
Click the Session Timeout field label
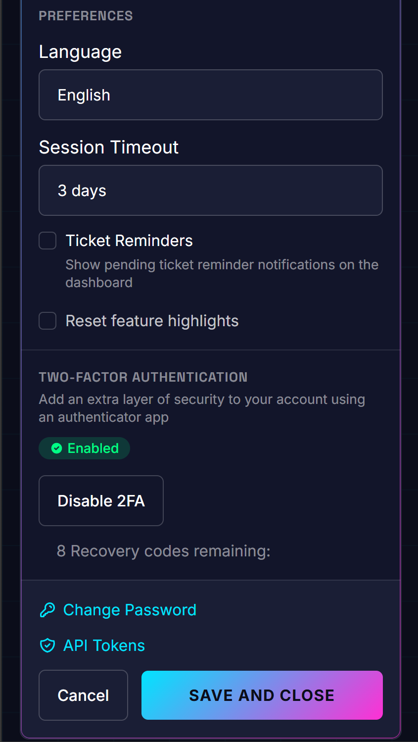[109, 148]
